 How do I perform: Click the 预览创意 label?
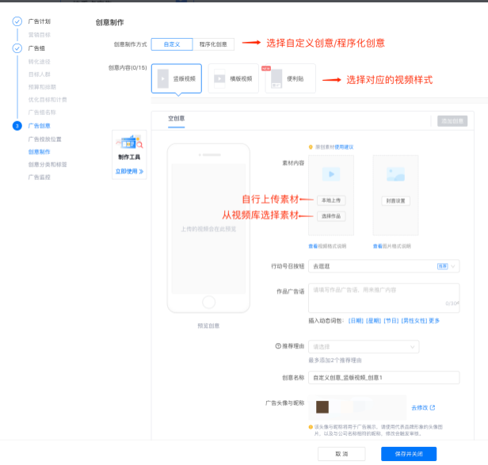point(208,326)
